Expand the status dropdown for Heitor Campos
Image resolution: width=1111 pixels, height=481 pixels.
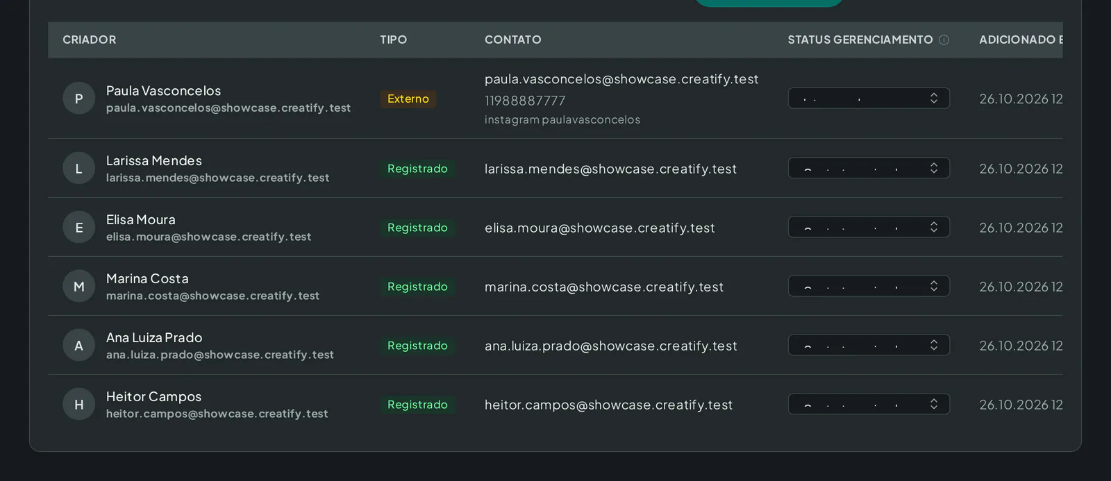(x=869, y=405)
